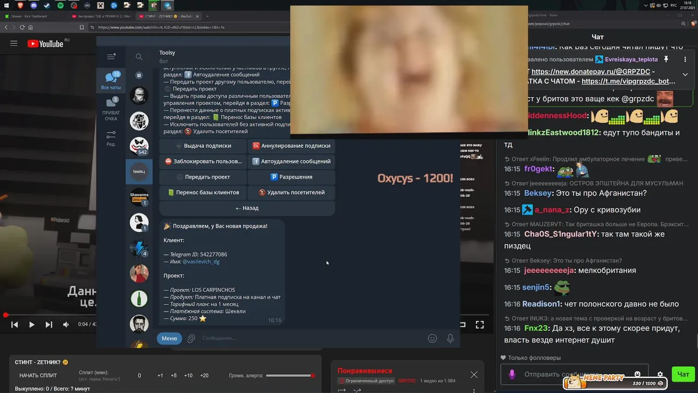Adjust 'Громк. алерта' volume slider

290,376
